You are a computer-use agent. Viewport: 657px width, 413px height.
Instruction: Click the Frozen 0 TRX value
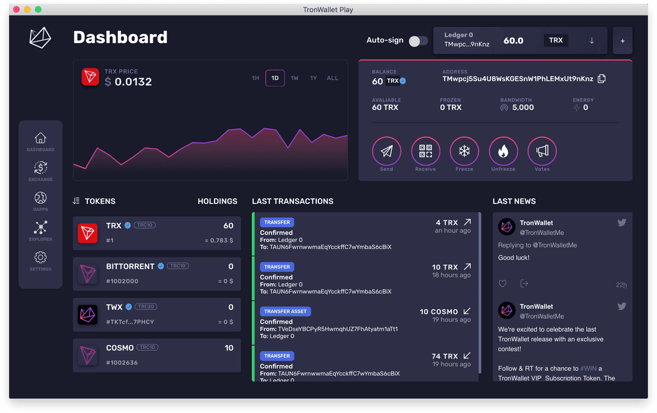[450, 108]
